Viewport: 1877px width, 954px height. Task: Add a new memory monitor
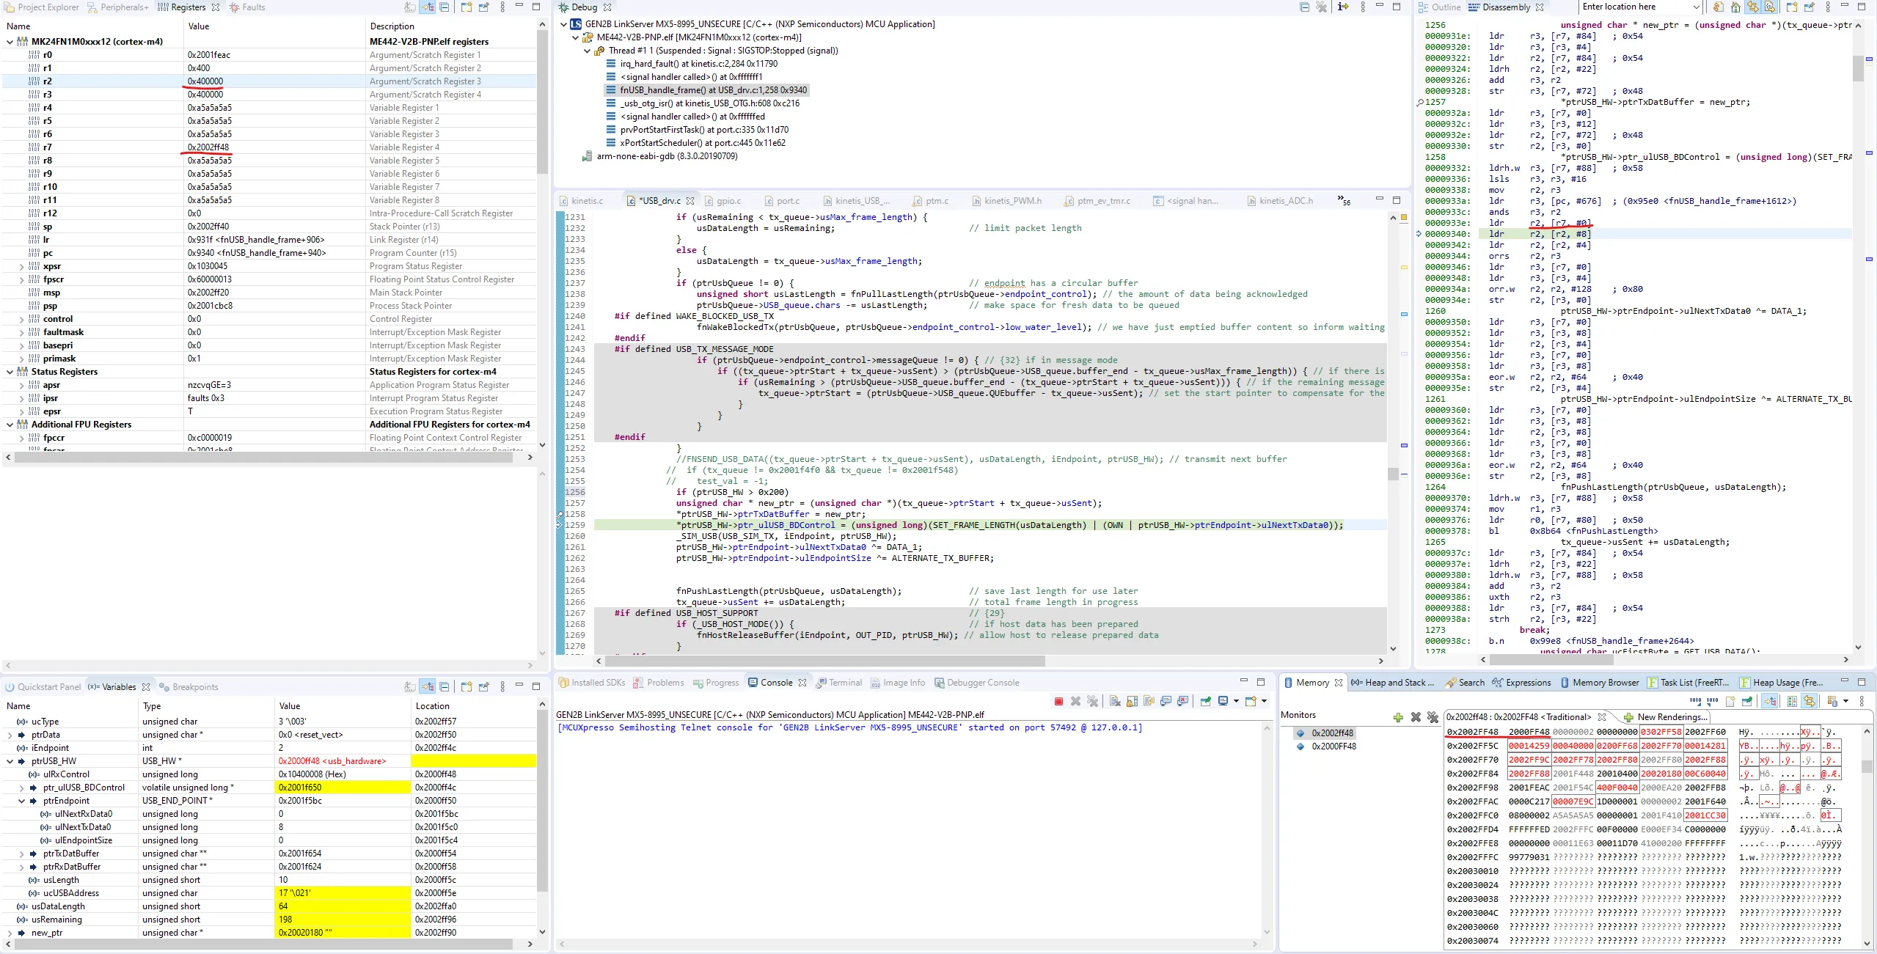click(x=1398, y=717)
